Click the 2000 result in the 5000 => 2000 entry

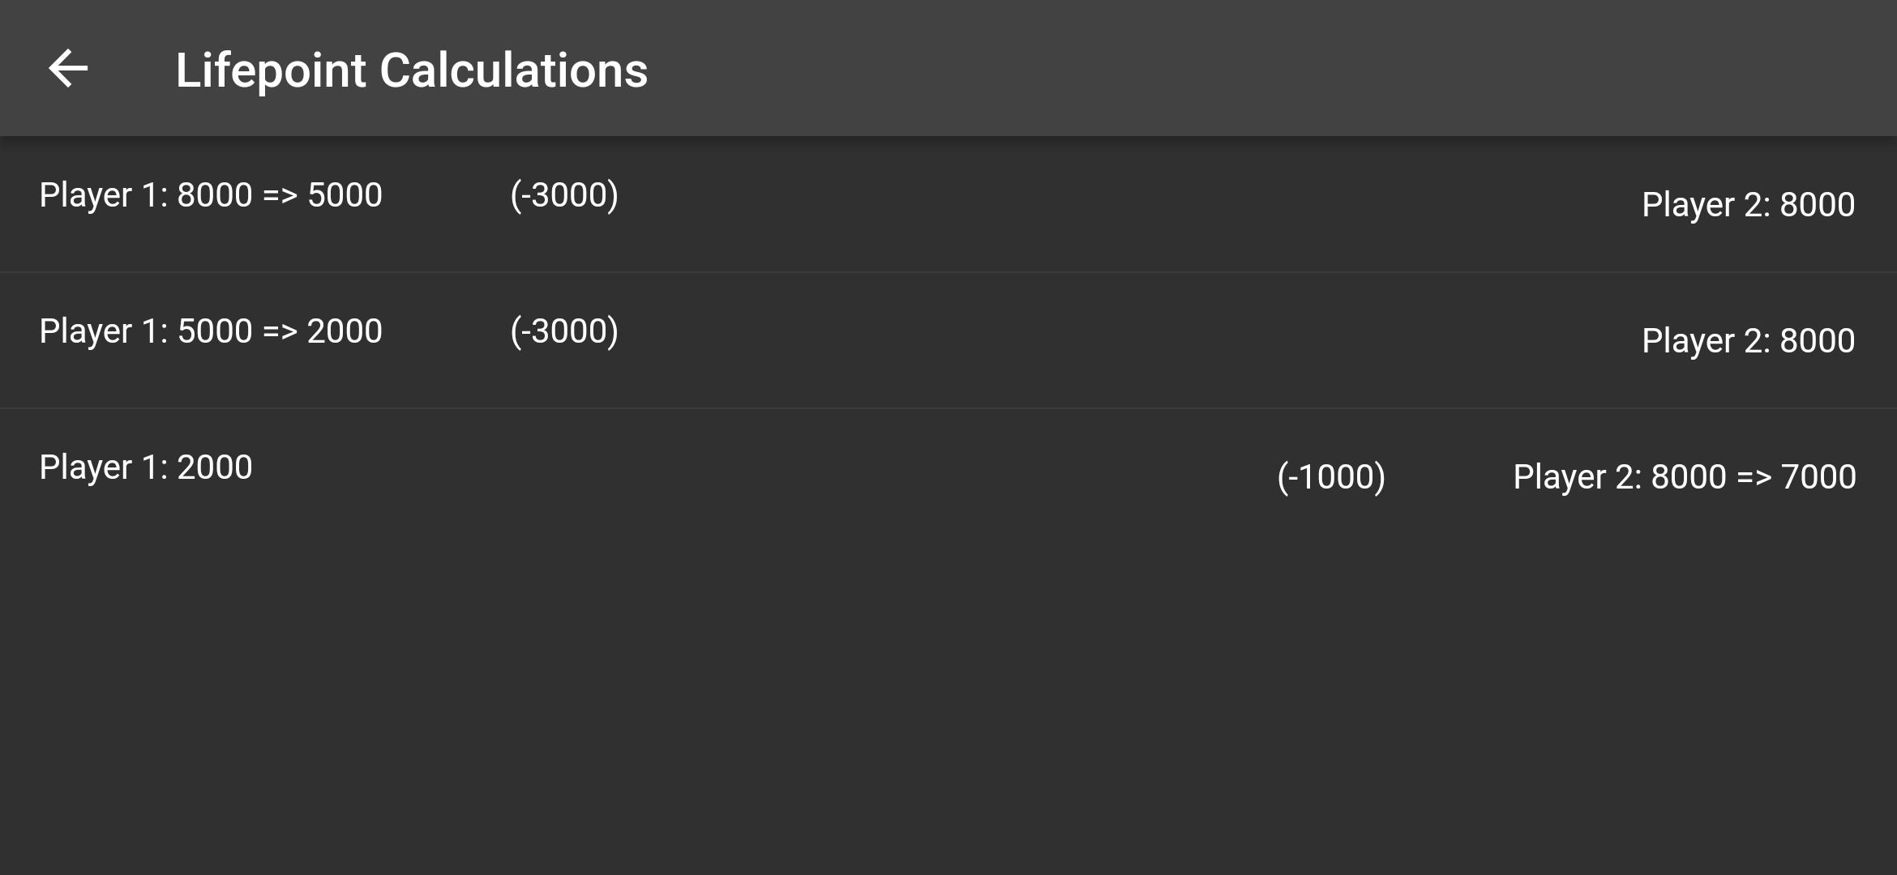pos(345,331)
